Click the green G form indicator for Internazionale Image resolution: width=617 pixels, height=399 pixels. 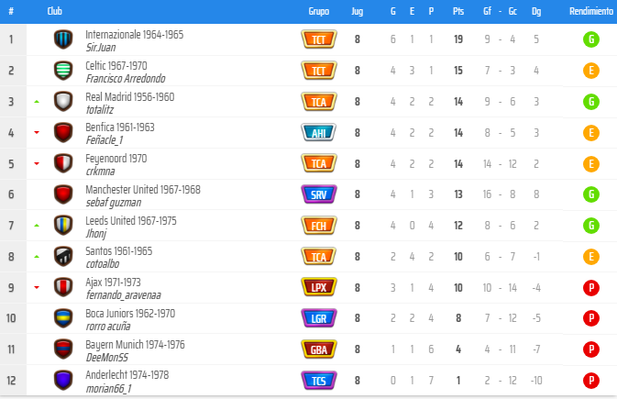pos(591,39)
